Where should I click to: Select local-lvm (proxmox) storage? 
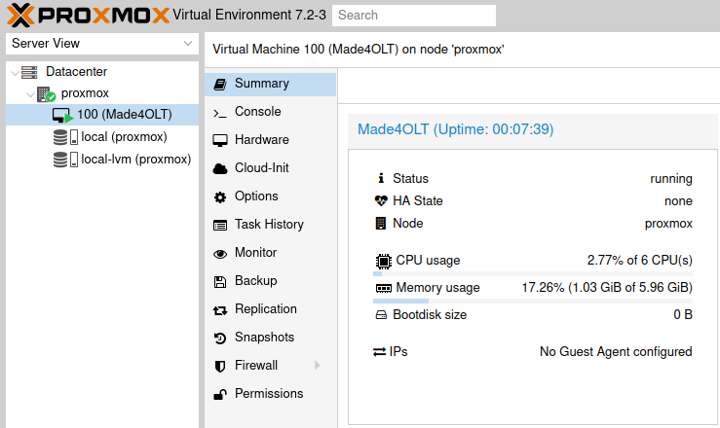[135, 160]
